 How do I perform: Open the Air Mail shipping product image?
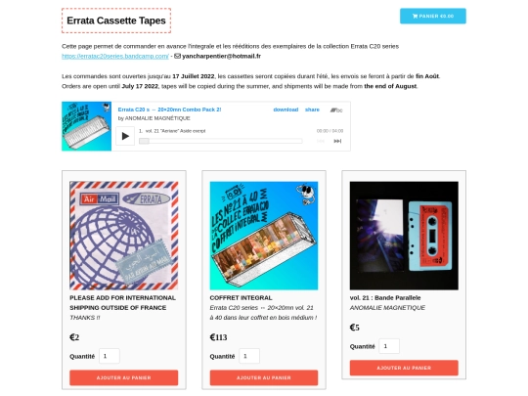tap(124, 236)
